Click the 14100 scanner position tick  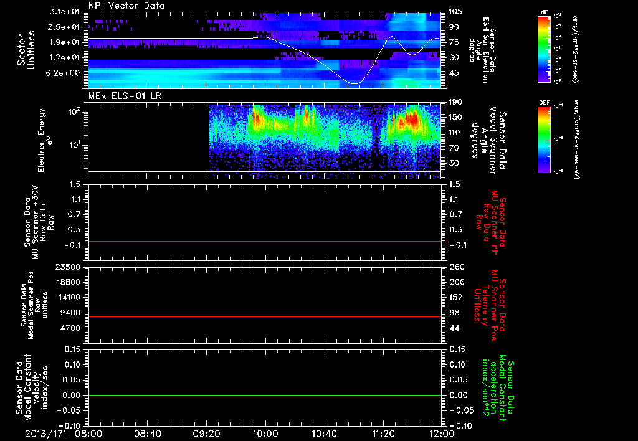point(68,297)
